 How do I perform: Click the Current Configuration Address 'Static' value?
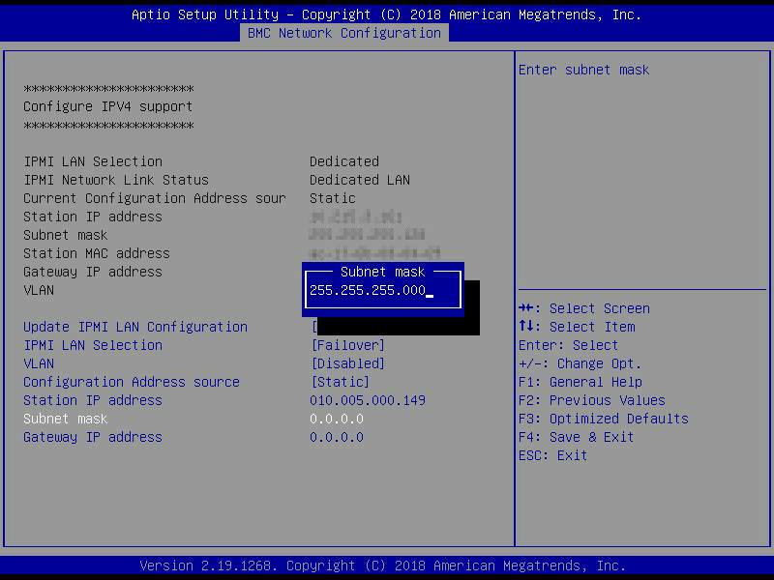click(x=332, y=198)
